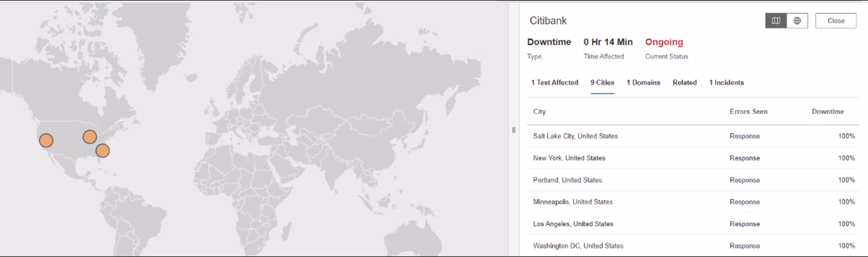This screenshot has height=257, width=868.
Task: Click 100% downtime for Minneapolis
Action: click(846, 202)
